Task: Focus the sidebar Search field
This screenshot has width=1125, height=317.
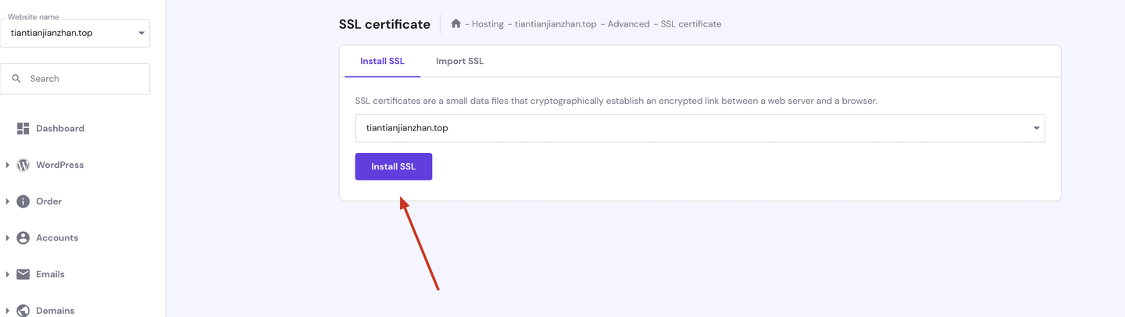Action: [75, 79]
